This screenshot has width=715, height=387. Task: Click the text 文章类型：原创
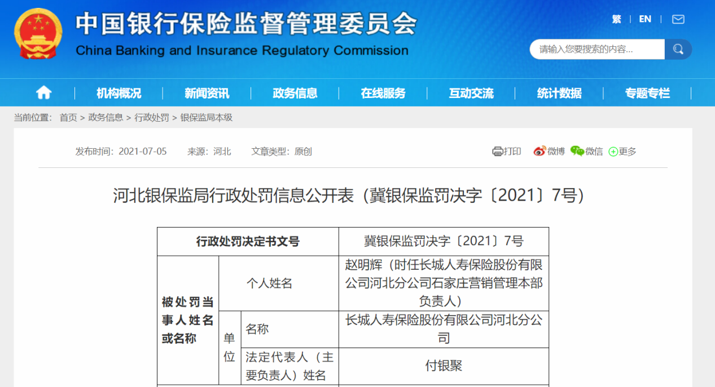(x=282, y=152)
